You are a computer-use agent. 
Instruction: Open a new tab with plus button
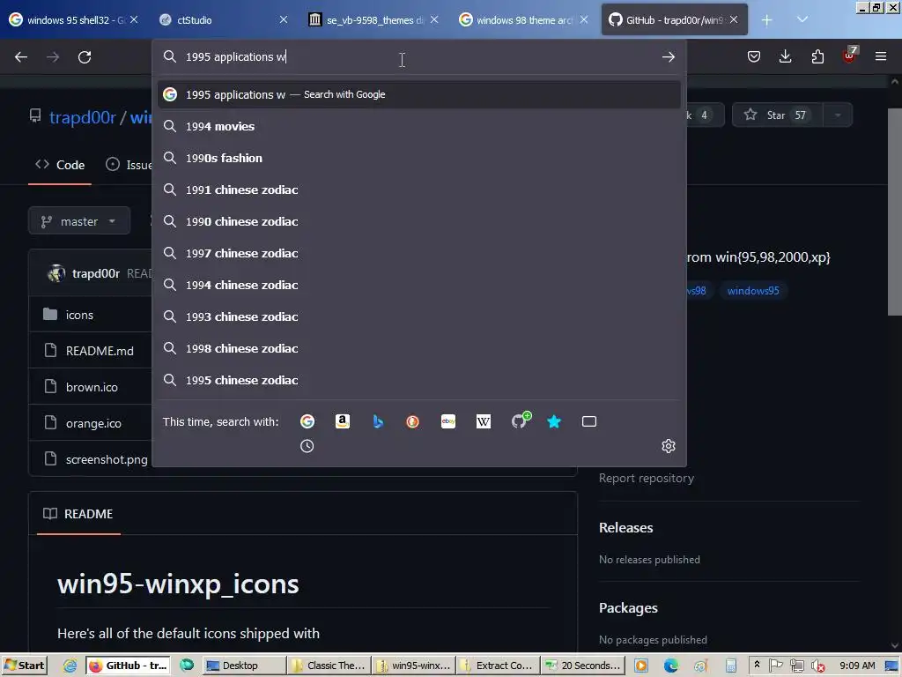767,20
